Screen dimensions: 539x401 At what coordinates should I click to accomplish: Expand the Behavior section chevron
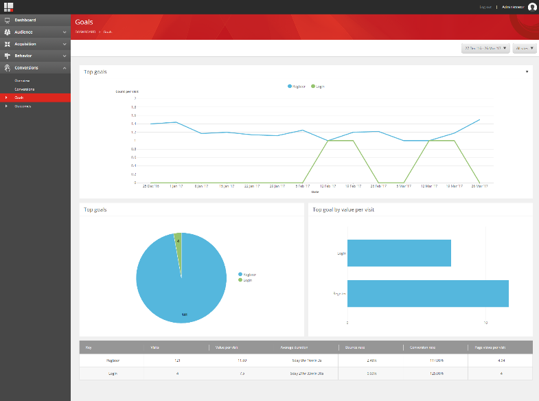point(65,56)
